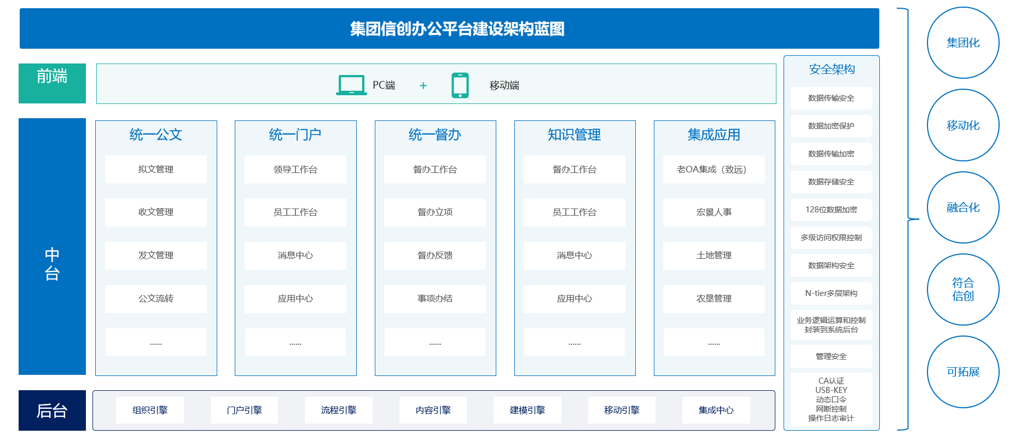Click the ellipsis box under 集成应用
Viewport: 1015px width, 440px height.
click(714, 342)
